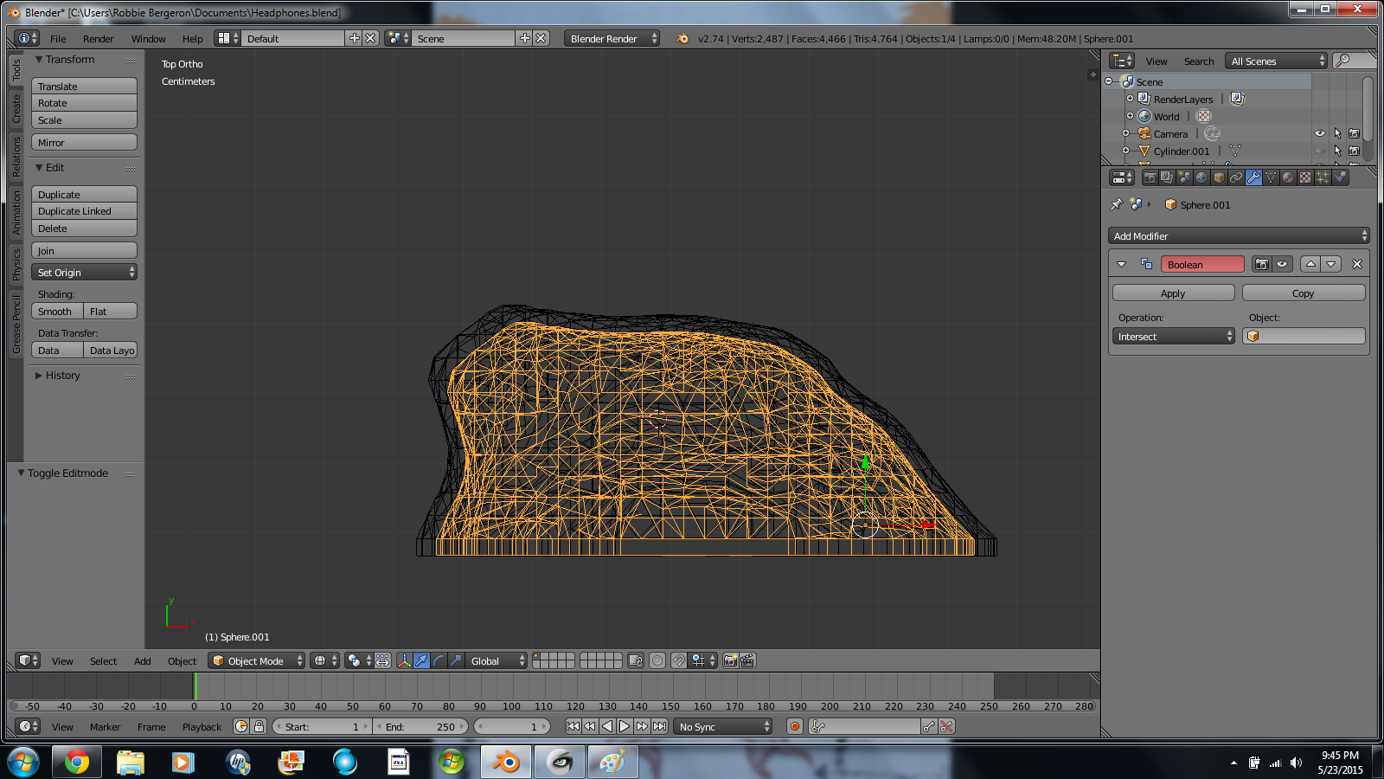Open the Object properties tab
The width and height of the screenshot is (1384, 779).
[x=1219, y=177]
